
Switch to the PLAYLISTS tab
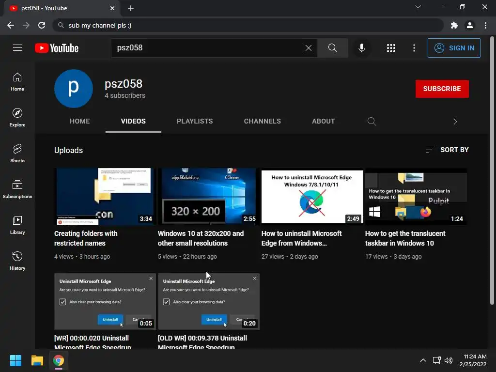pos(195,121)
